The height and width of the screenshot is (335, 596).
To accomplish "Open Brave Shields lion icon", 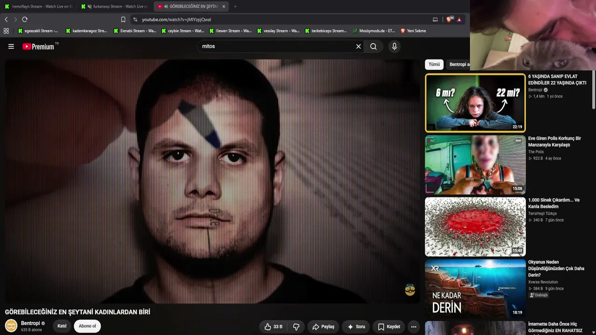I will 449,20.
